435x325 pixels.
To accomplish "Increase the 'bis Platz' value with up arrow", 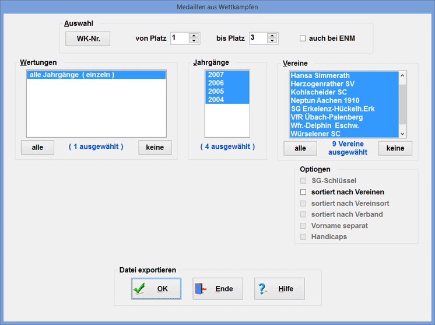I will (272, 36).
